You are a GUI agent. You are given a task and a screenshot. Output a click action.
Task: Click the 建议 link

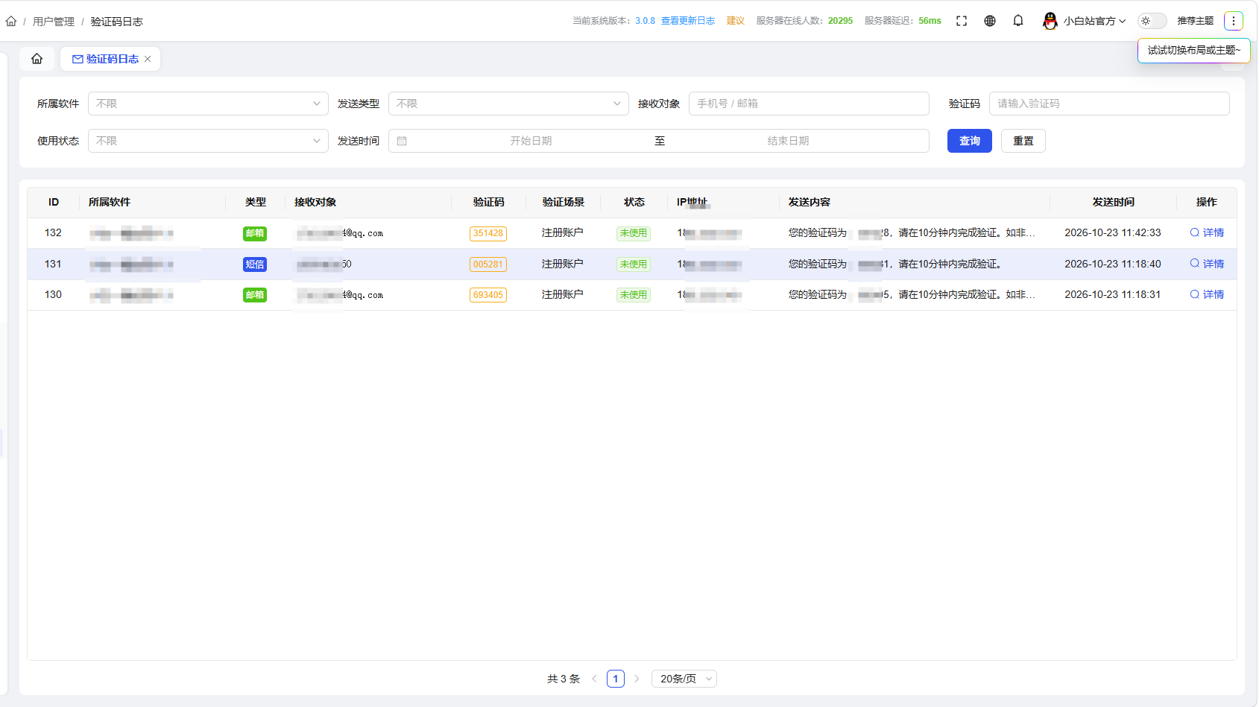pyautogui.click(x=736, y=21)
